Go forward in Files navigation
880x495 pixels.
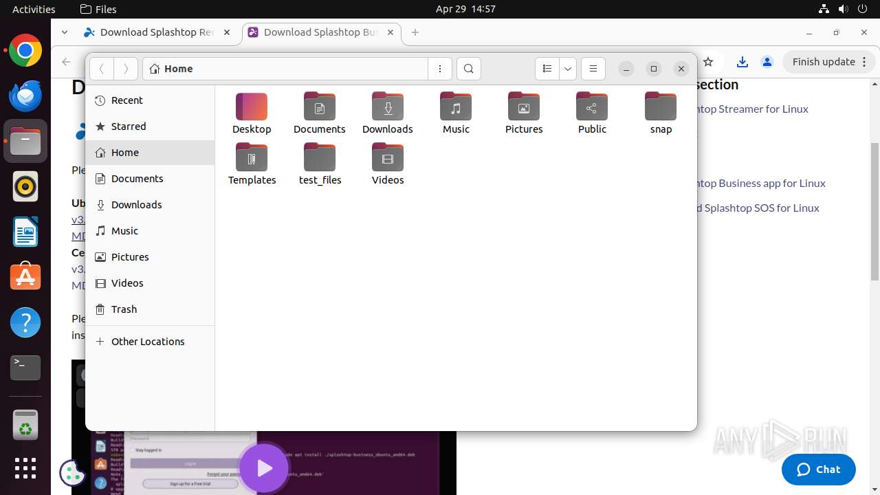point(125,69)
